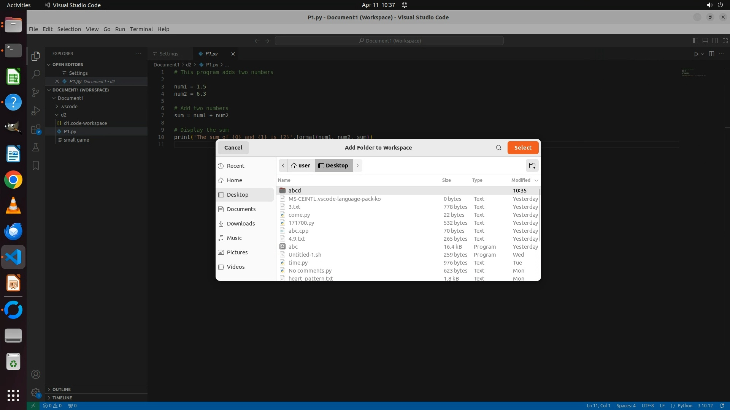
Task: Click Cancel in the folder dialog
Action: pyautogui.click(x=233, y=148)
